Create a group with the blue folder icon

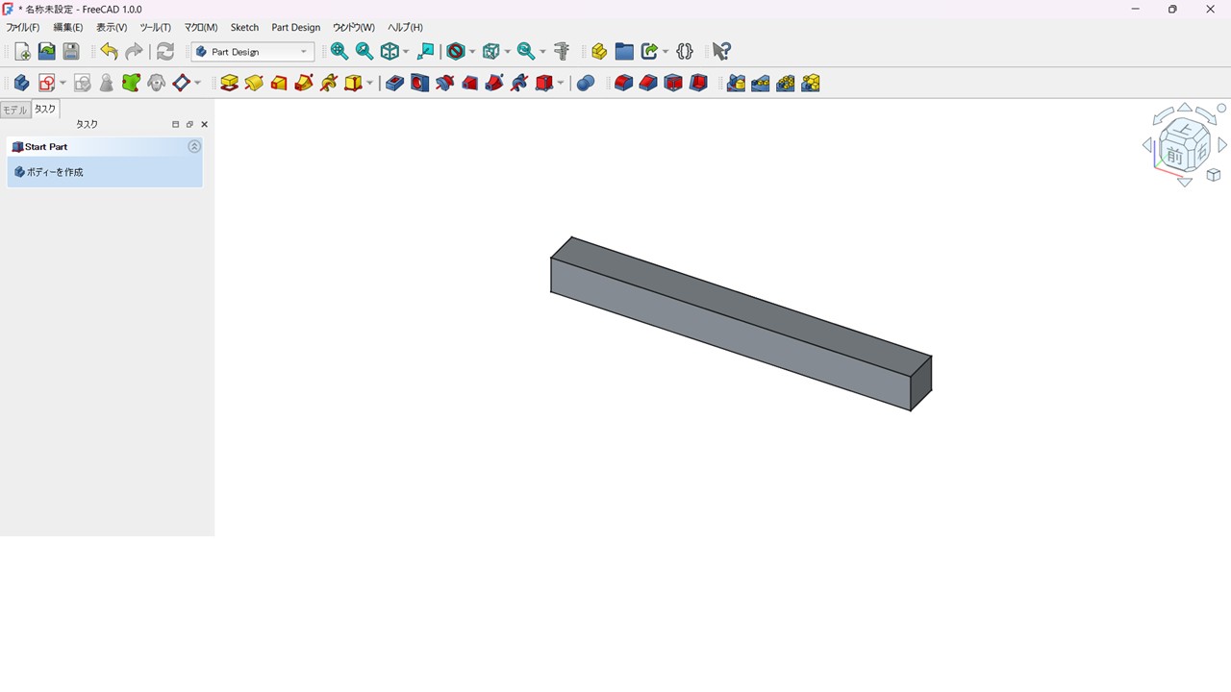(x=624, y=52)
